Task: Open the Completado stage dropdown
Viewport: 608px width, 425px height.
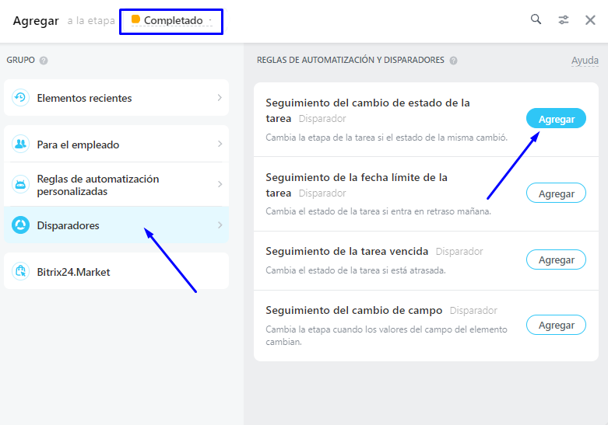Action: point(173,21)
